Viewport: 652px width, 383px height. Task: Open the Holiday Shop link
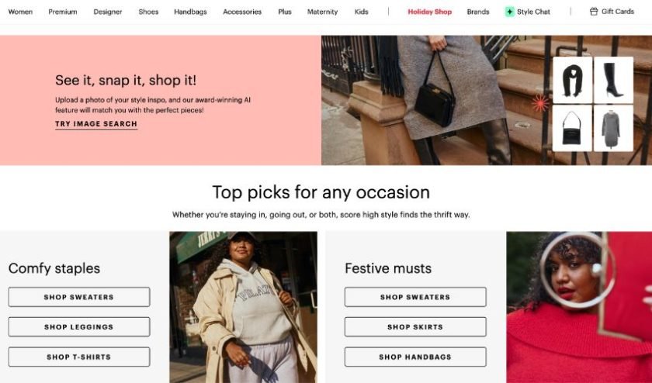pos(429,12)
